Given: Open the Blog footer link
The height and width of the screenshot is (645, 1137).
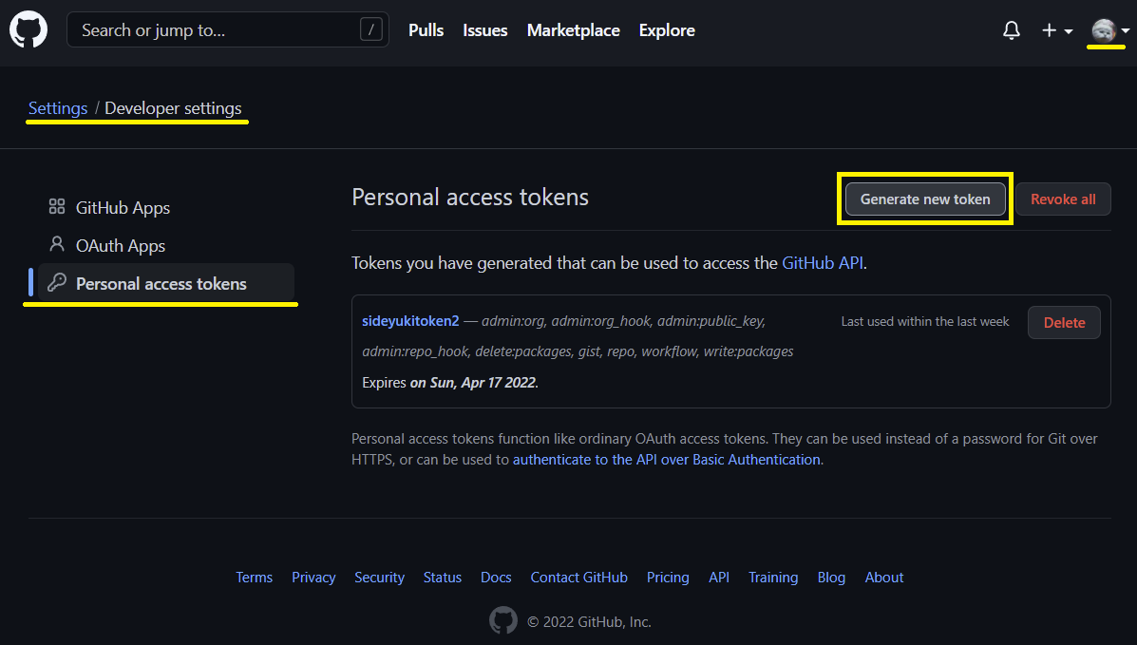Looking at the screenshot, I should click(831, 578).
